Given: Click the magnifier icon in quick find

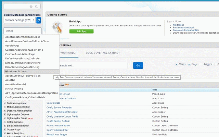Looking at the screenshot, I should pyautogui.click(x=37, y=7).
